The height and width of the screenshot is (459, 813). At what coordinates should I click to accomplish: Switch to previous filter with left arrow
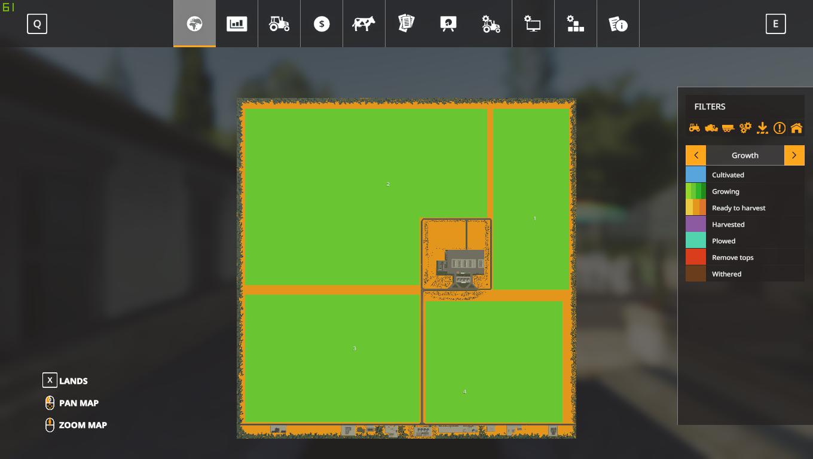point(696,155)
